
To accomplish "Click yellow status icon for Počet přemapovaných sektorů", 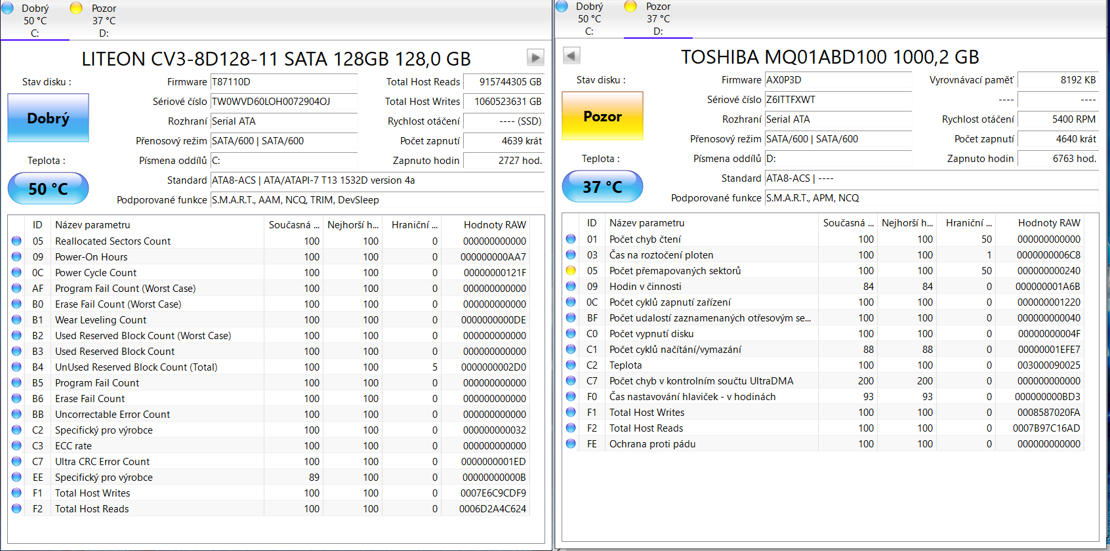I will tap(571, 271).
